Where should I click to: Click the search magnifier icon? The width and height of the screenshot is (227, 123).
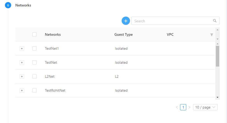click(x=215, y=21)
